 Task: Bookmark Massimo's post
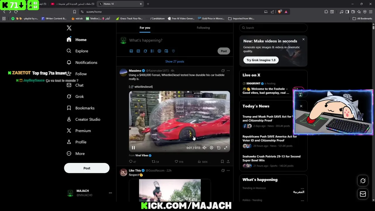click(x=222, y=161)
